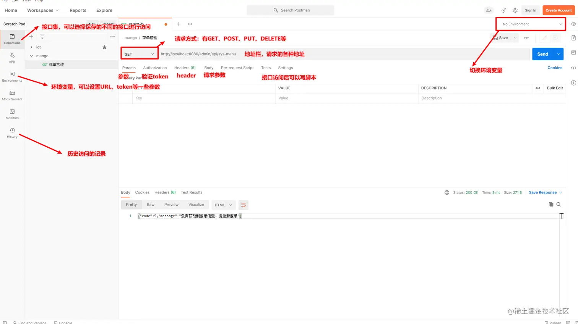
Task: Select the Raw response view
Action: coord(151,205)
